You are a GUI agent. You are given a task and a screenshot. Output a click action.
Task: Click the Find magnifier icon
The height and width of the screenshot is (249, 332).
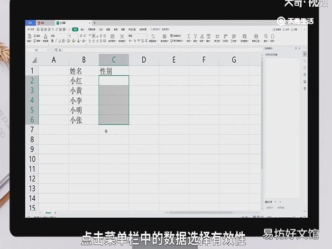[266, 37]
